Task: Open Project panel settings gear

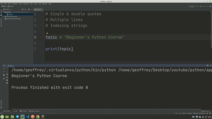Action: (x=29, y=10)
